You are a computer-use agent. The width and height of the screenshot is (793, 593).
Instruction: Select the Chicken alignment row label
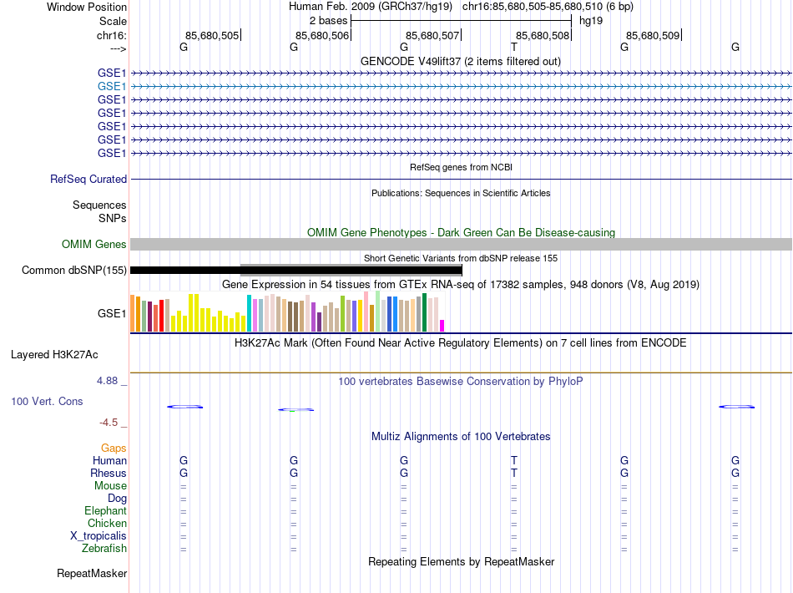[x=107, y=523]
